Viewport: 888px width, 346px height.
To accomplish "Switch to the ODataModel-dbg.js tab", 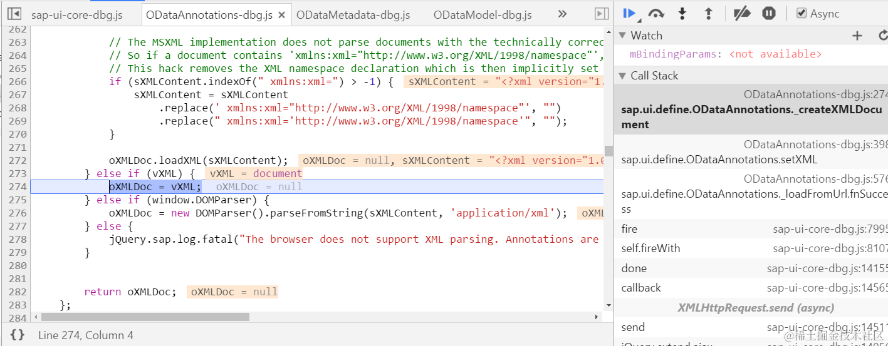I will pos(483,14).
